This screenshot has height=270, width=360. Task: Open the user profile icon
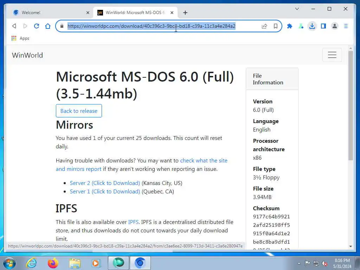click(335, 26)
